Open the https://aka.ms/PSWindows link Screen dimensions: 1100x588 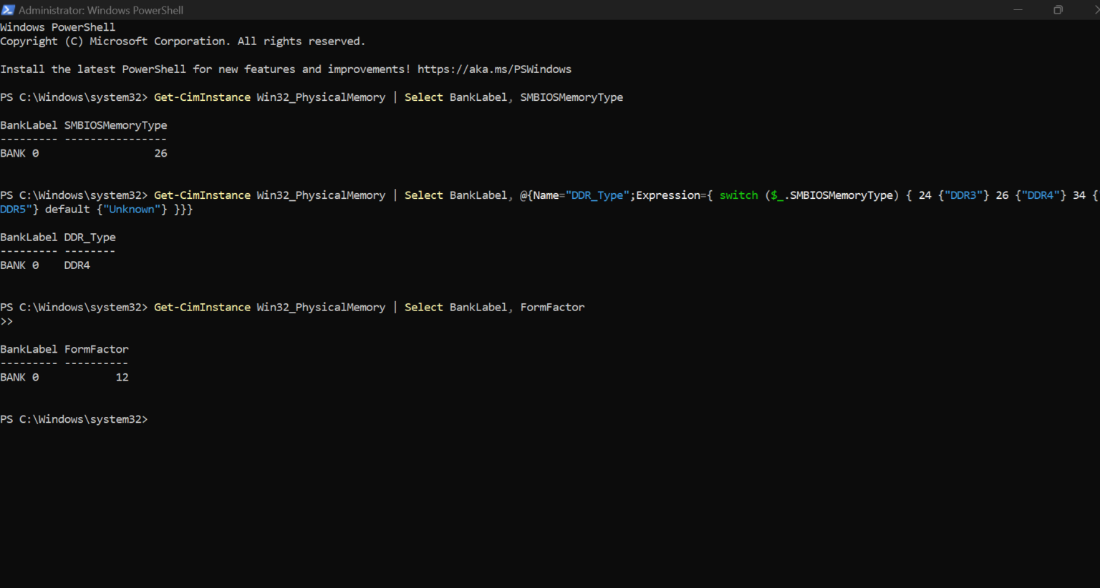click(494, 69)
